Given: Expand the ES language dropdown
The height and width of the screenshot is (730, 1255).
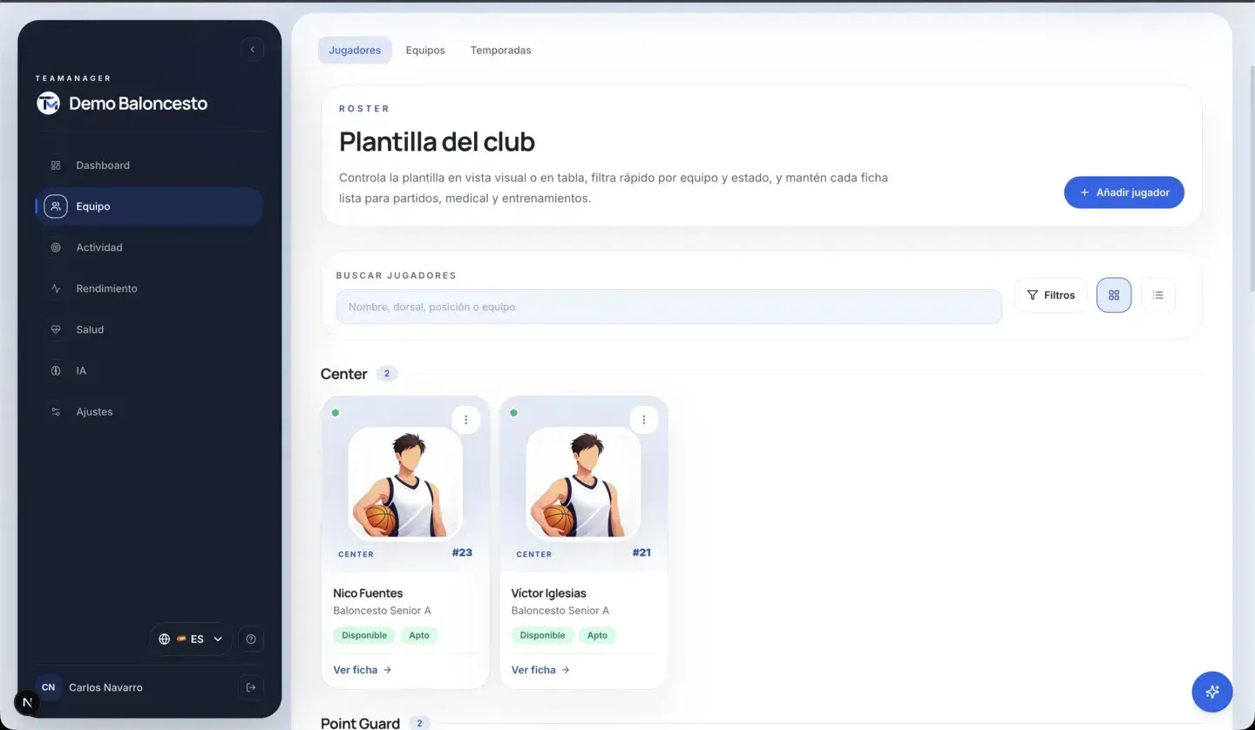Looking at the screenshot, I should click(x=190, y=639).
